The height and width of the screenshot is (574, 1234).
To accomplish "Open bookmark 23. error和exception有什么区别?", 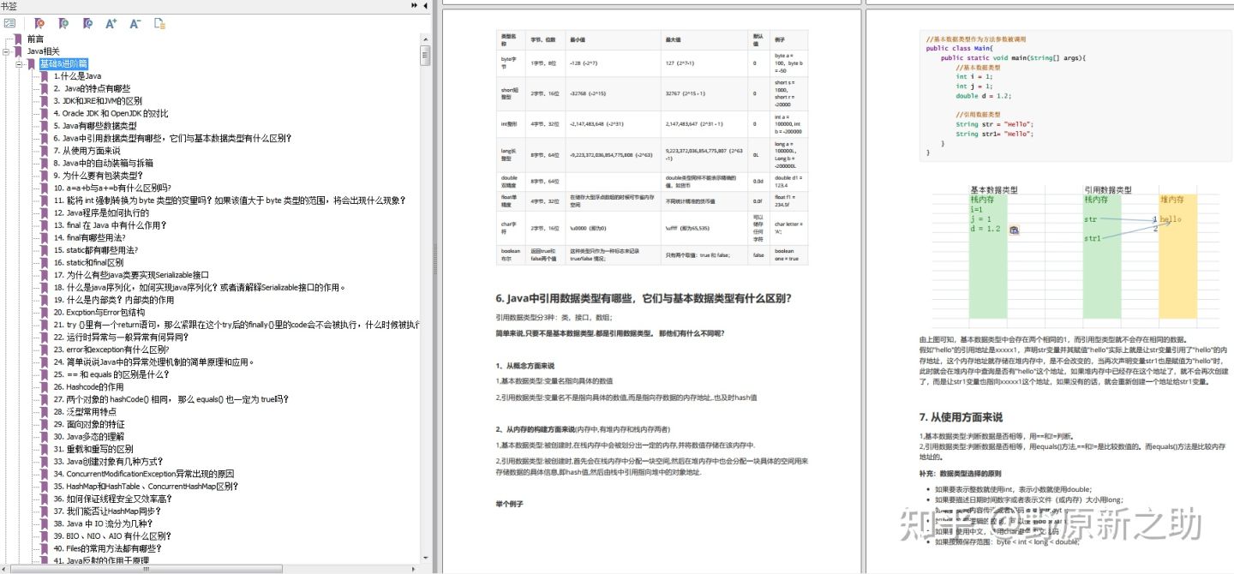I will click(111, 350).
